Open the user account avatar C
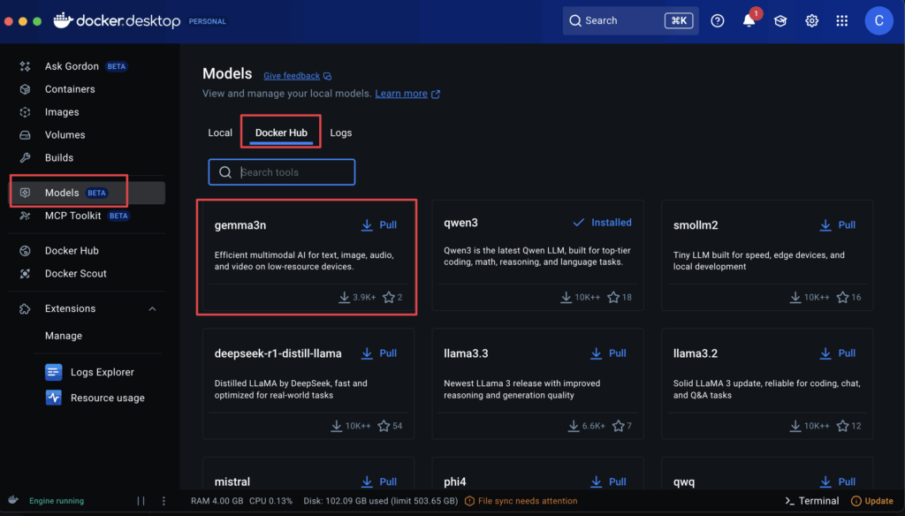This screenshot has width=905, height=516. pyautogui.click(x=878, y=21)
